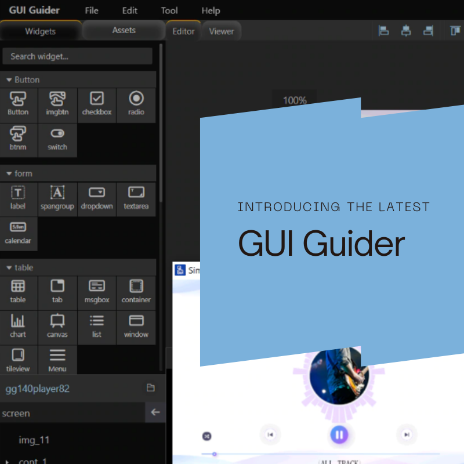The width and height of the screenshot is (464, 464).
Task: Click the align horizontal center toolbar icon
Action: (405, 31)
